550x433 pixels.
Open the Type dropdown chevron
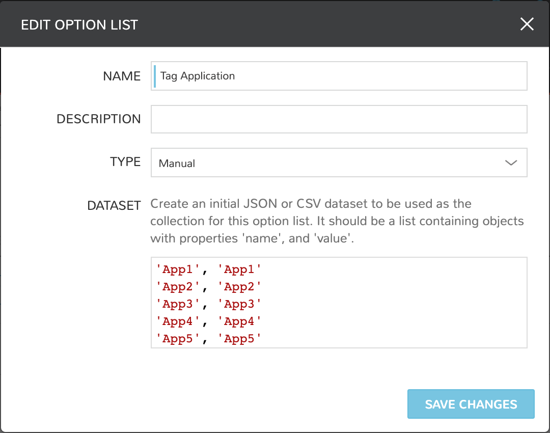click(511, 163)
